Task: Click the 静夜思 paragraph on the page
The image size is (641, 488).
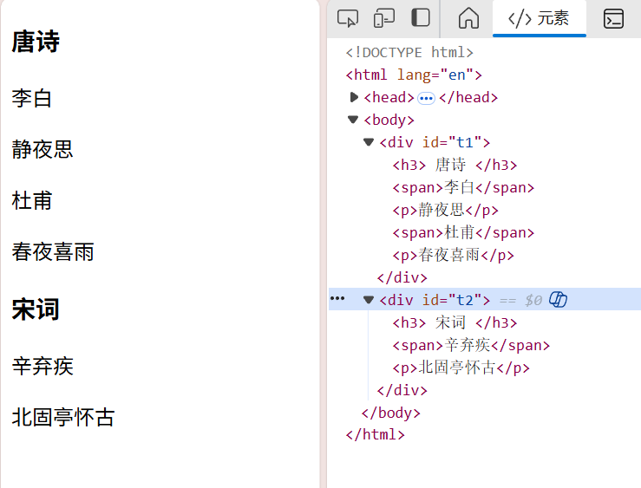Action: click(43, 149)
